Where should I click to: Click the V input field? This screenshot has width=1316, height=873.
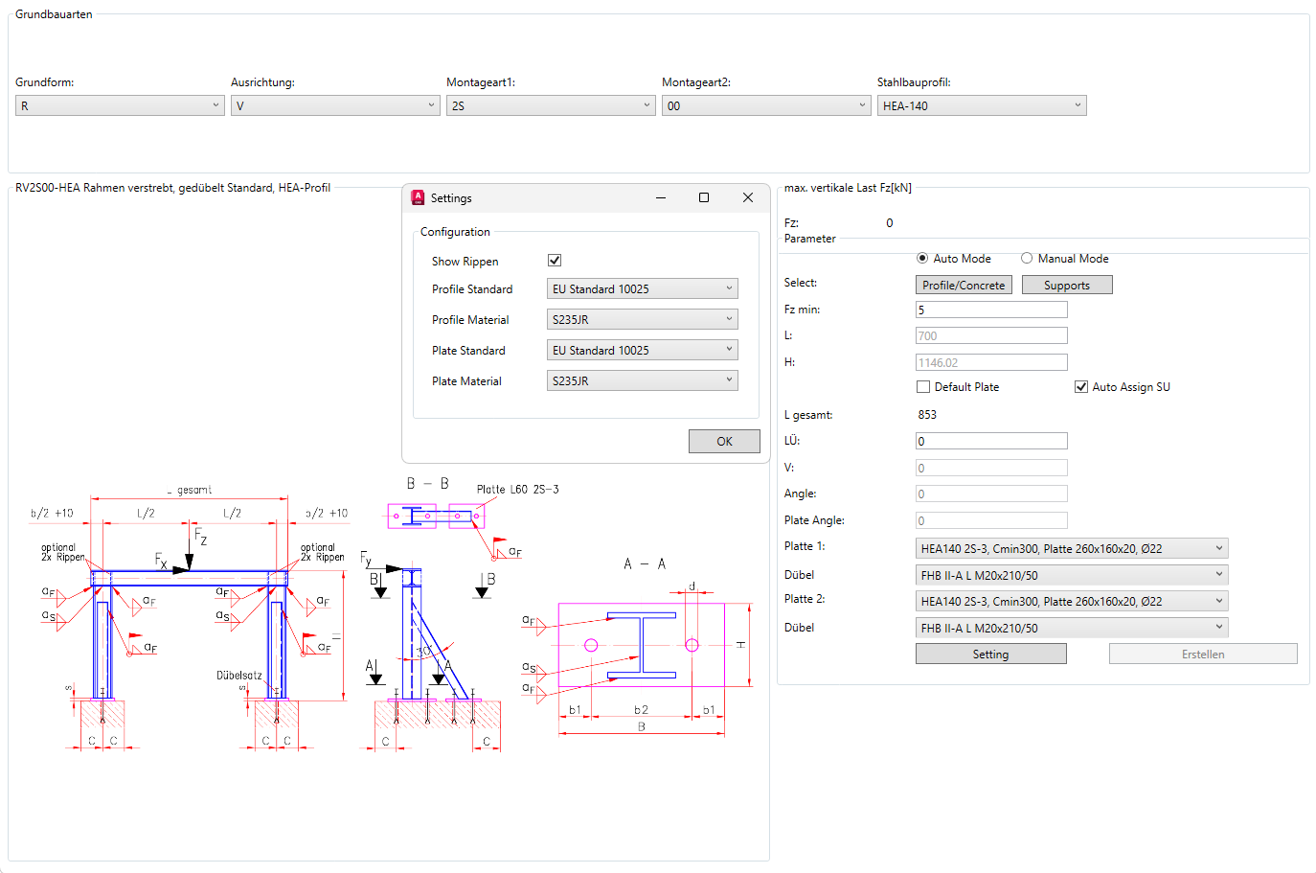[x=991, y=468]
